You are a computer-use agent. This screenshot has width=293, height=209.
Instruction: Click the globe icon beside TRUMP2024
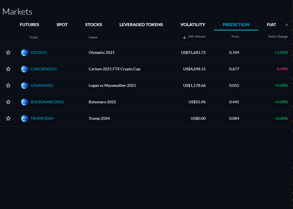coord(24,118)
